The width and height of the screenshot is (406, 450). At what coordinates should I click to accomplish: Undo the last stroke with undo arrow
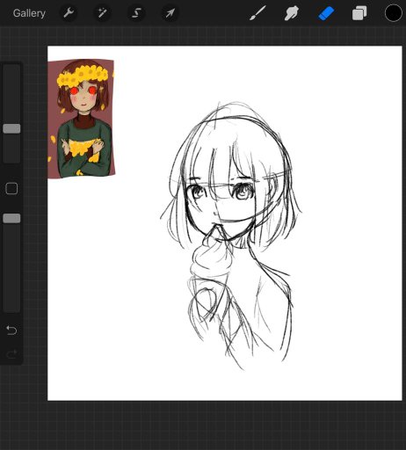(x=11, y=330)
